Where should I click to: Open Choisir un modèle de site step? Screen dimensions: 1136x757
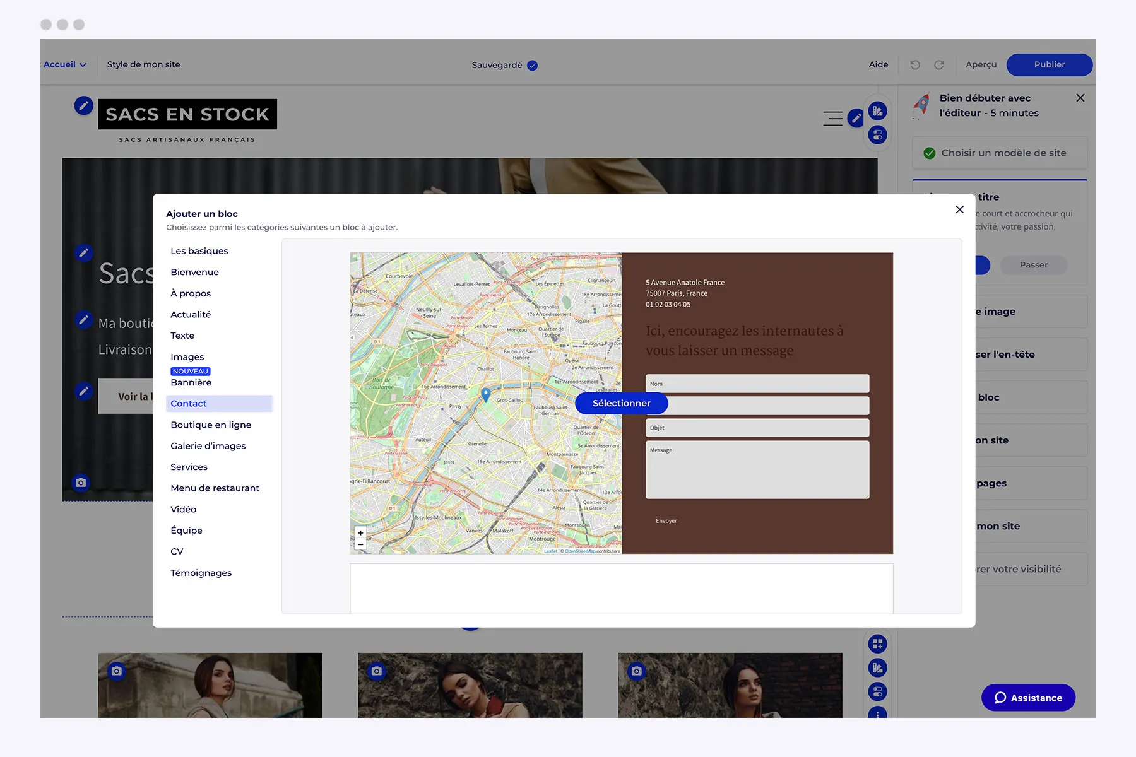[1000, 153]
